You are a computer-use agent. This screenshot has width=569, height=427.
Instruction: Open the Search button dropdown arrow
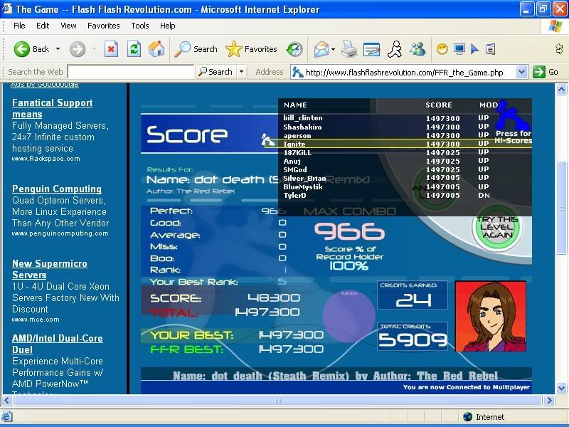241,72
